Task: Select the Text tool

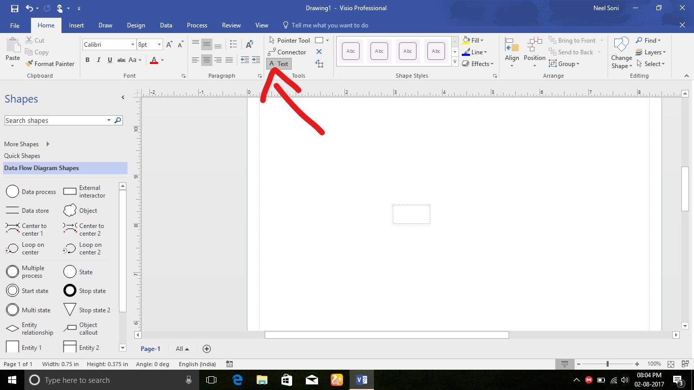Action: [x=278, y=63]
